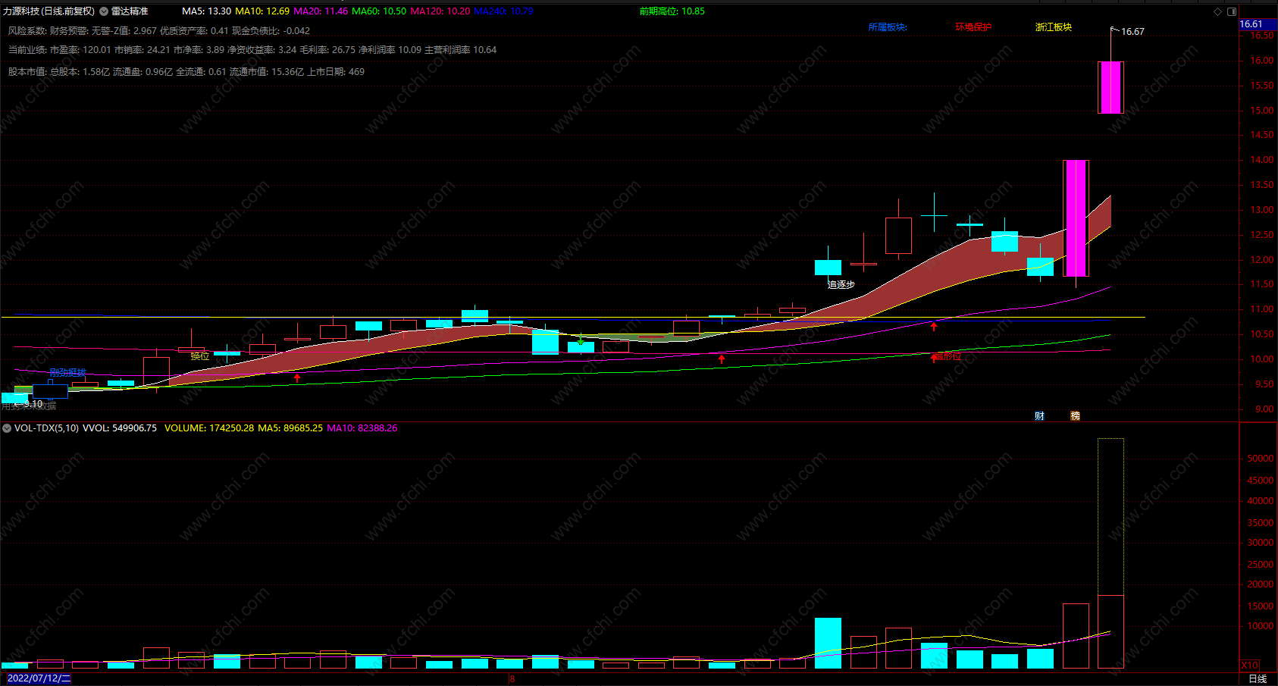Click the X10 volume scale button
Viewport: 1278px width, 686px height.
[1249, 665]
